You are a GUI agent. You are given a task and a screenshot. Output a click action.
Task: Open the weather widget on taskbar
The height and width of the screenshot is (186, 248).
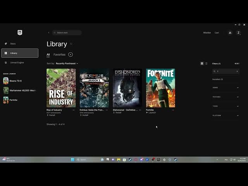9,159
